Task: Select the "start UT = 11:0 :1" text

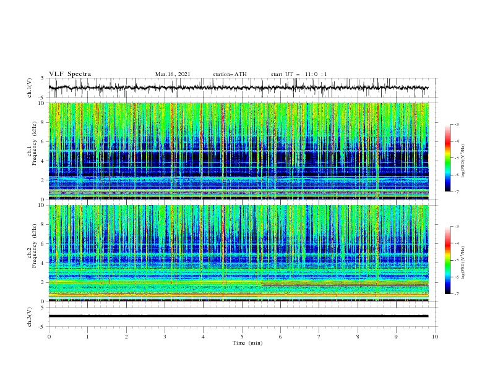Action: (299, 74)
